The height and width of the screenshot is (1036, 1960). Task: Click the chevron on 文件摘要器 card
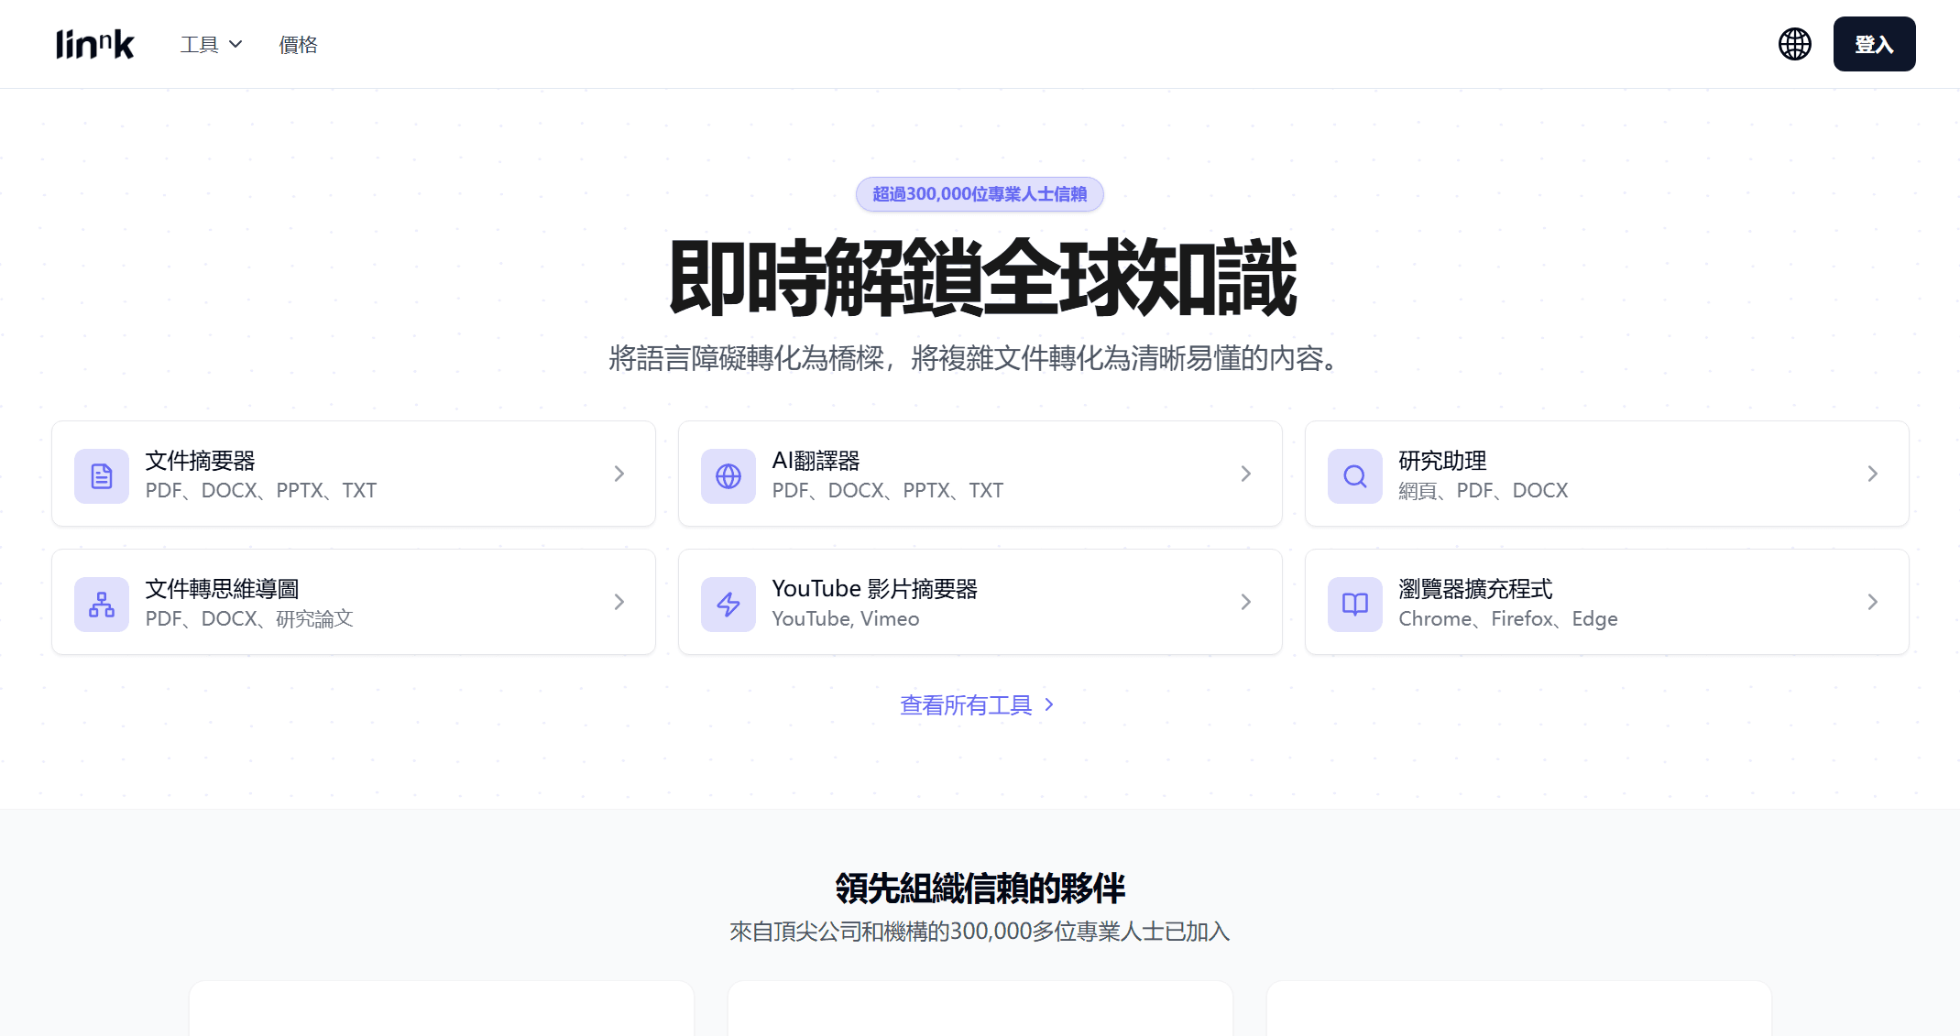619,474
